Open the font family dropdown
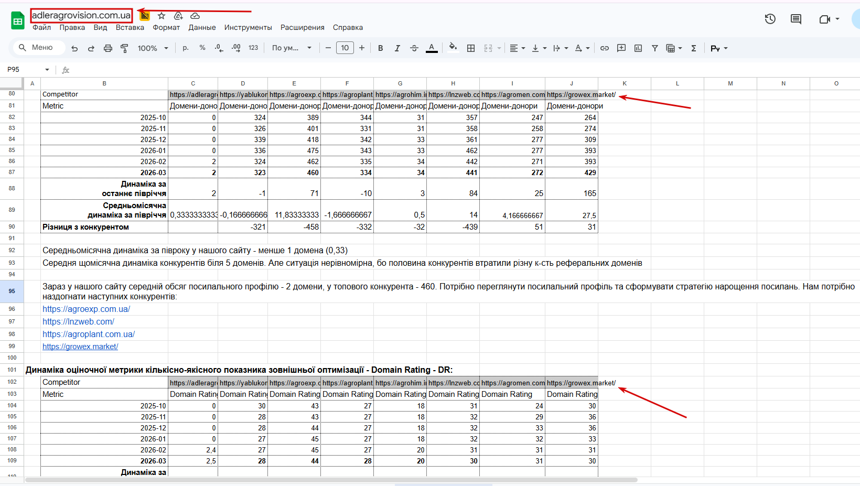860x486 pixels. 292,48
